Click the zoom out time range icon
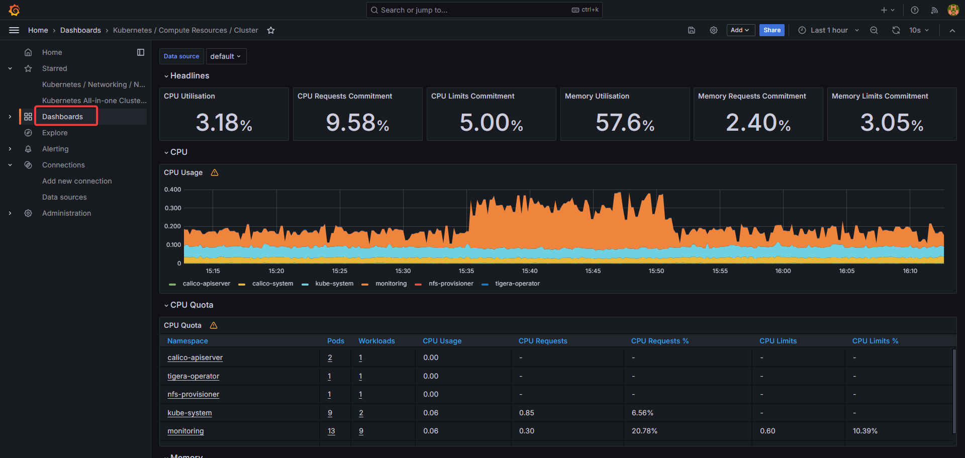Viewport: 965px width, 458px height. tap(874, 30)
